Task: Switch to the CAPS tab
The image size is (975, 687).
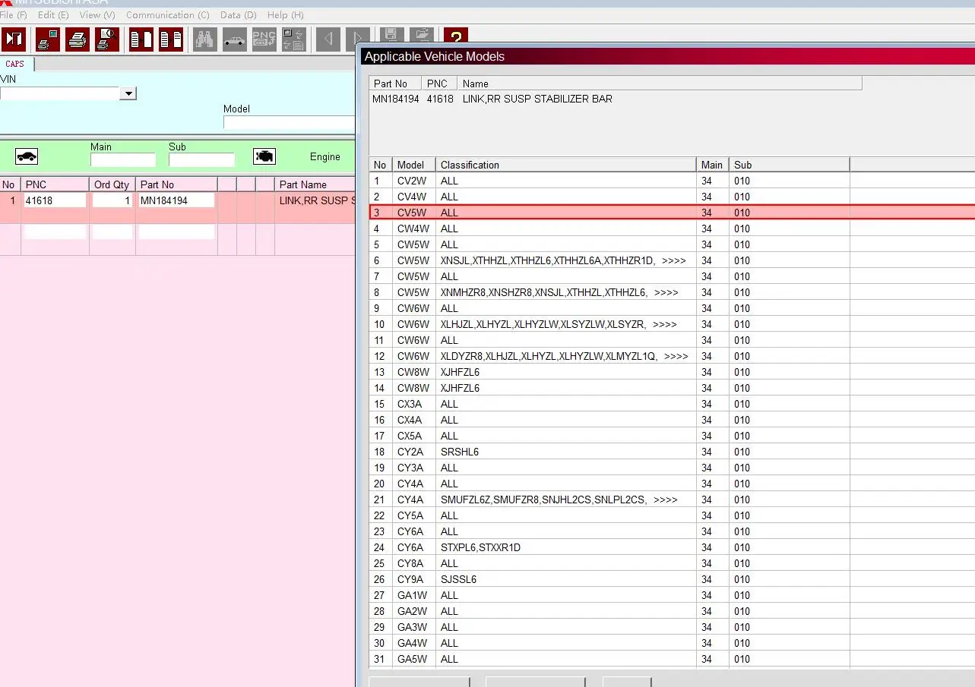Action: pos(15,65)
